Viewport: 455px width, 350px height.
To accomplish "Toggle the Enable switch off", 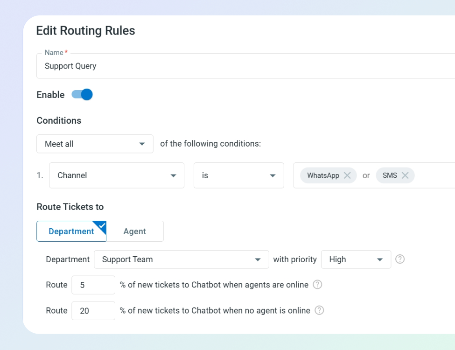I will click(x=82, y=95).
